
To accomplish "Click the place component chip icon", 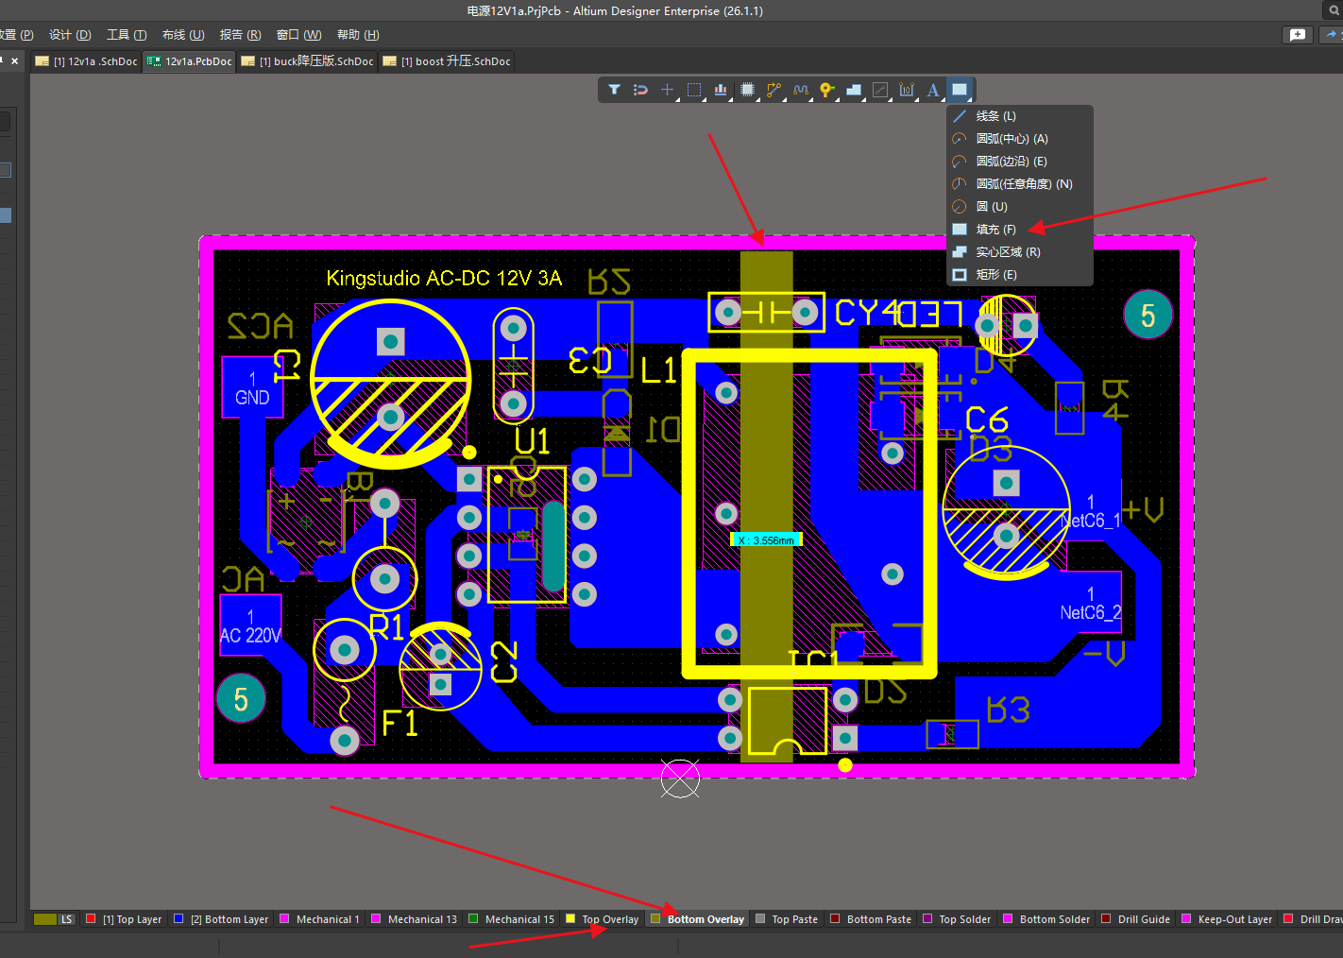I will click(747, 90).
